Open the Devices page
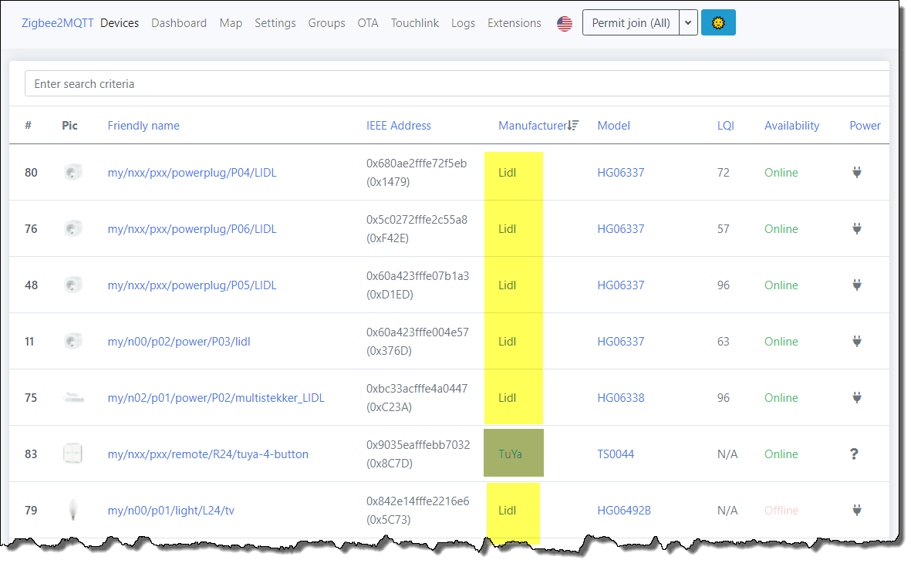911x570 pixels. pyautogui.click(x=120, y=22)
